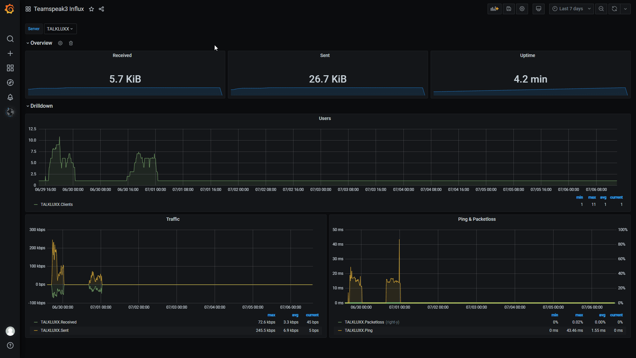
Task: Sort Traffic legend by avg column
Action: (x=295, y=315)
